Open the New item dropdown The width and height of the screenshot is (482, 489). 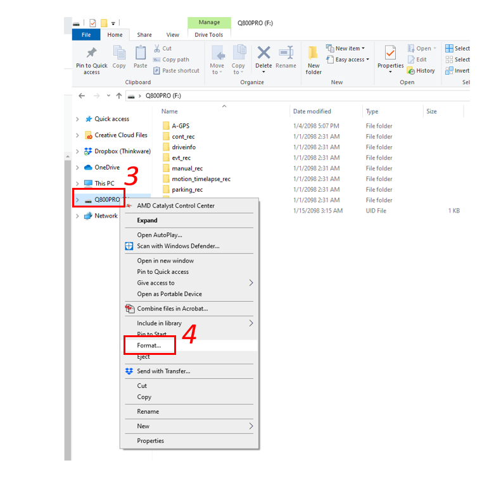point(346,48)
